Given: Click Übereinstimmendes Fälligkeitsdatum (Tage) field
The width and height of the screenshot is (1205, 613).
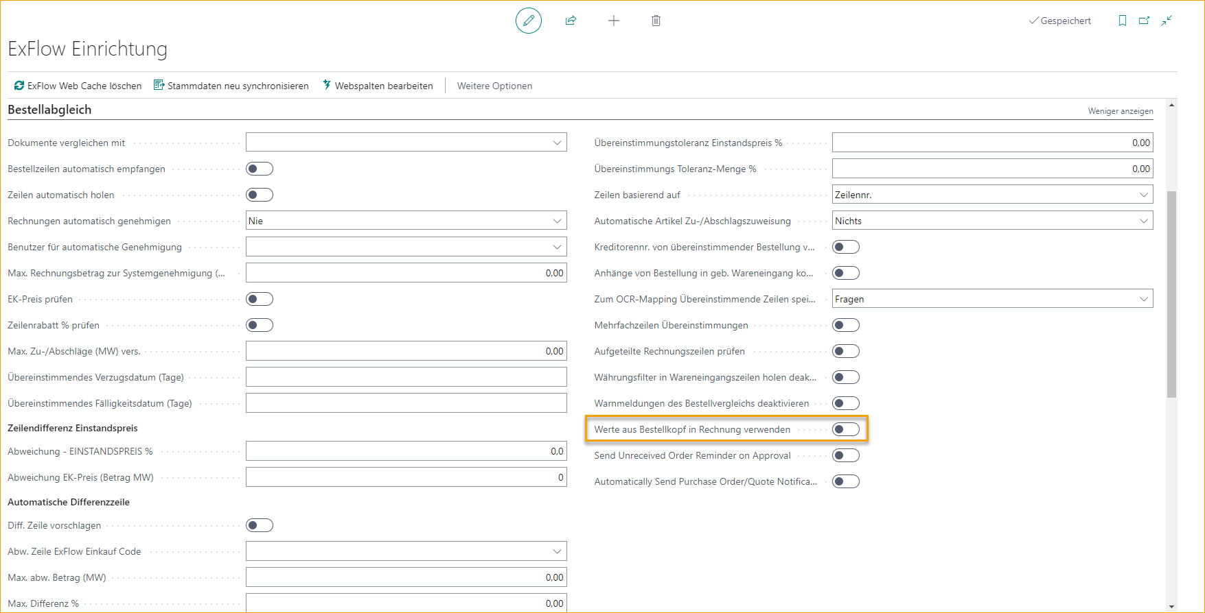Looking at the screenshot, I should coord(406,403).
